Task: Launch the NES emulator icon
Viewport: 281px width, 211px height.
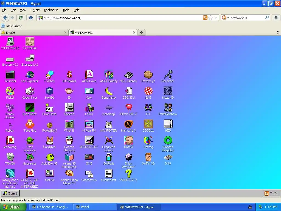Action: (x=168, y=126)
